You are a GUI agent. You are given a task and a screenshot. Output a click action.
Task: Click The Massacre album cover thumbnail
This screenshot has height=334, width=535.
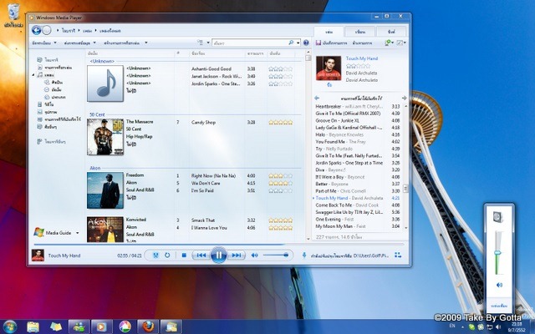(105, 137)
